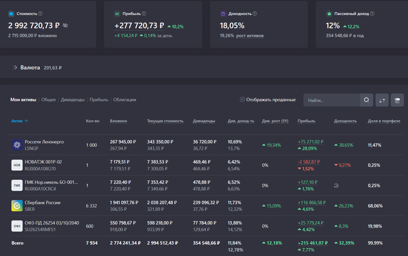Sort by Актив column header
Viewport: 408px width, 256px height.
point(17,121)
